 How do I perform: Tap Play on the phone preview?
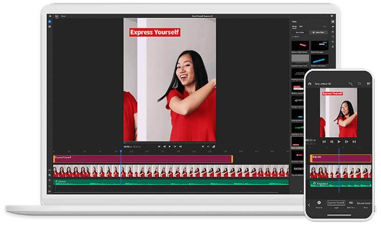pos(339,142)
